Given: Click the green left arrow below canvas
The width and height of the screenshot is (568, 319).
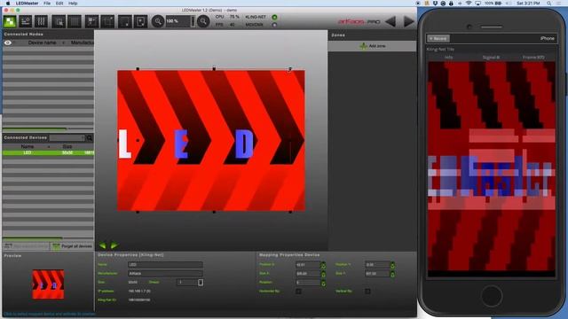Looking at the screenshot, I should pyautogui.click(x=103, y=245).
